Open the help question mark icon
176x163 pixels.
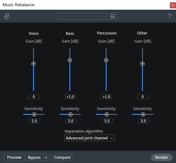click(170, 16)
